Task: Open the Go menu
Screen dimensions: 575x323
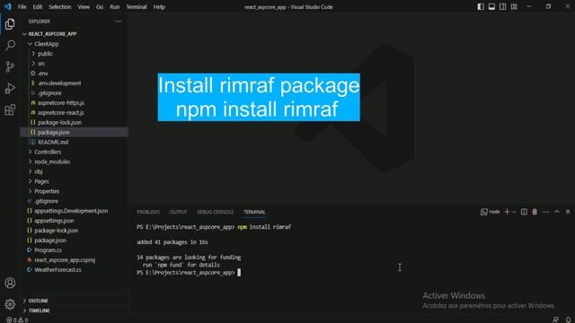Action: coord(100,7)
